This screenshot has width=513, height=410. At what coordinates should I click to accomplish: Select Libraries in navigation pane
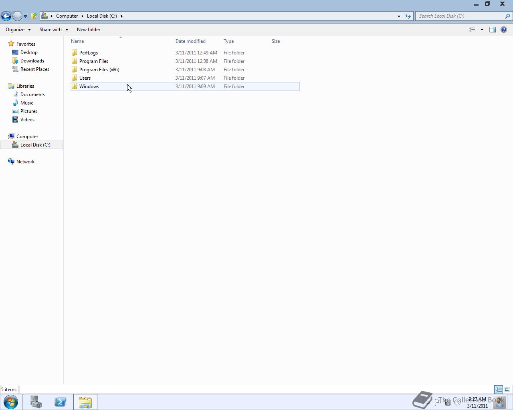pyautogui.click(x=25, y=86)
